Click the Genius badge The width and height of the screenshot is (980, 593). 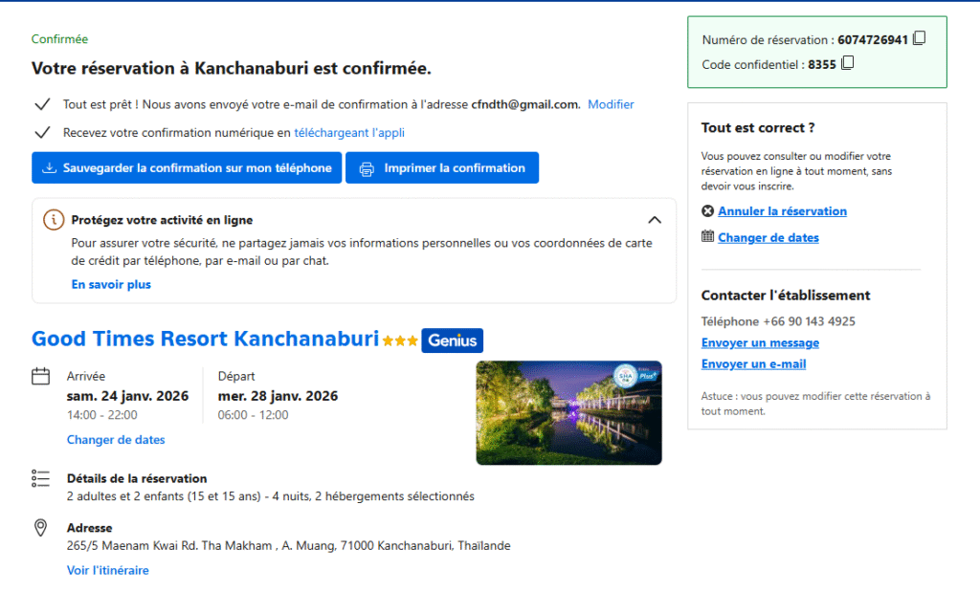click(x=452, y=340)
